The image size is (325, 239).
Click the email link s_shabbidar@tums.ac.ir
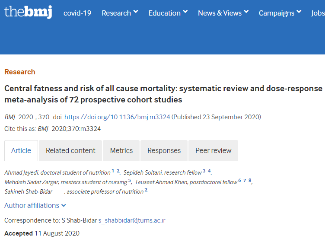pos(132,220)
